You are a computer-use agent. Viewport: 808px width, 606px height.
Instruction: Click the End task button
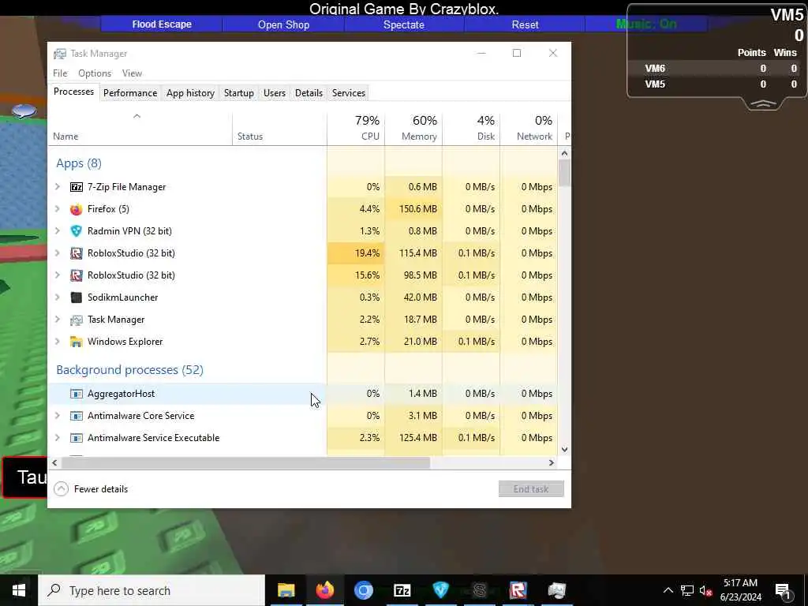pyautogui.click(x=531, y=489)
